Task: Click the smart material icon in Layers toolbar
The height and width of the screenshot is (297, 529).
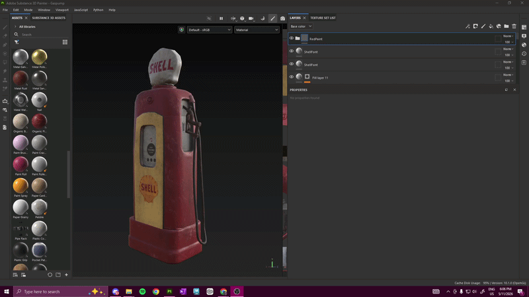Action: point(499,26)
